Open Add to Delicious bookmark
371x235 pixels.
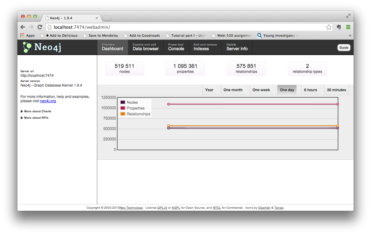tap(59, 35)
